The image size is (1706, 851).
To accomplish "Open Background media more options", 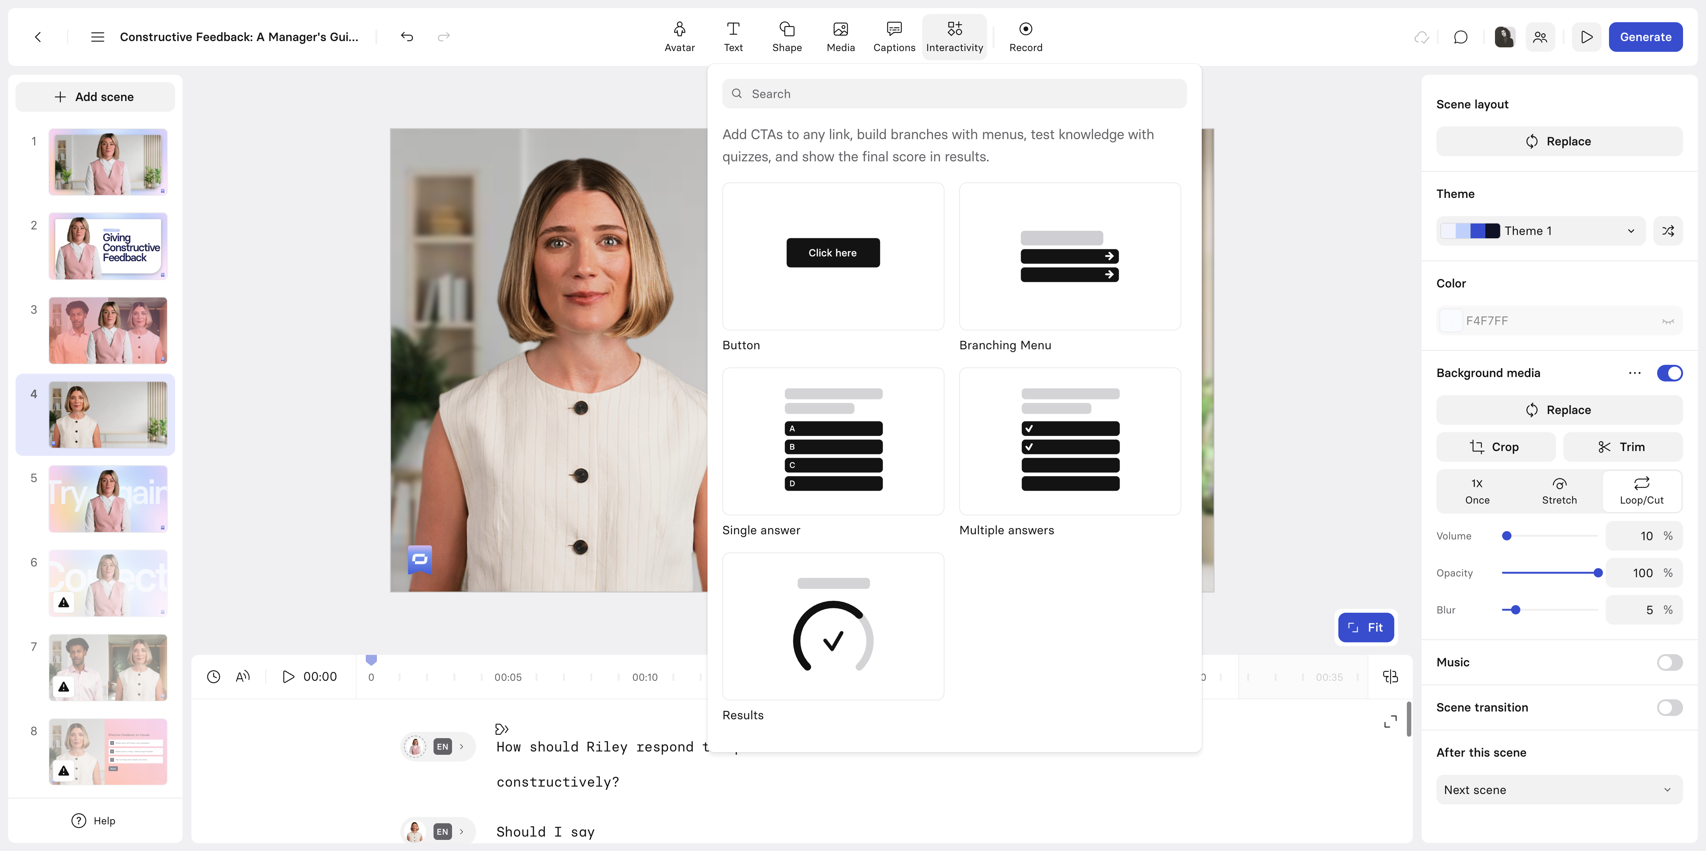I will [x=1635, y=373].
